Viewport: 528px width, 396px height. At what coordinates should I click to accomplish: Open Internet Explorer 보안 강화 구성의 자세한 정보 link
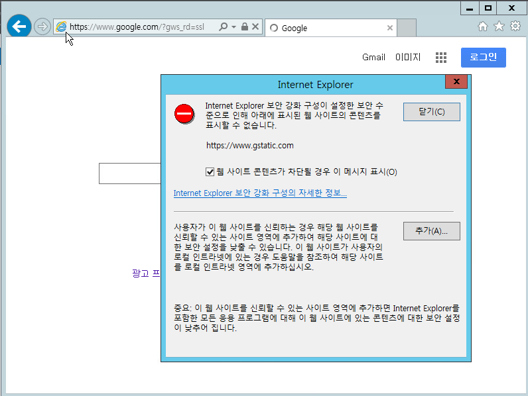pos(260,193)
